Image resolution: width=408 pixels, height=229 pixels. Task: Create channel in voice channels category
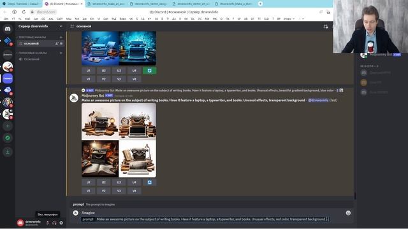point(61,53)
